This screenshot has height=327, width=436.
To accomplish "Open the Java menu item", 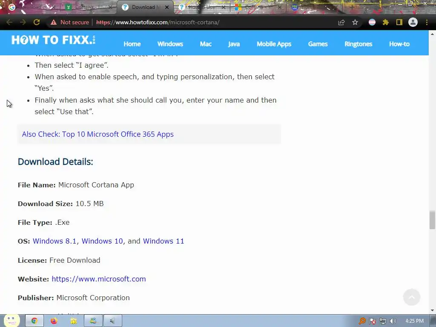I will (234, 44).
